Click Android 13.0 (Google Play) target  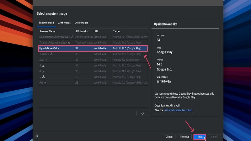[x=127, y=54]
